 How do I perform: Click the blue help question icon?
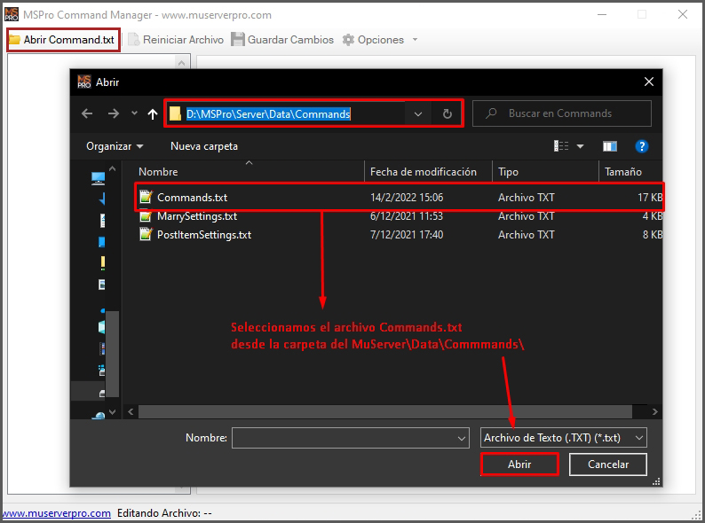tap(642, 146)
